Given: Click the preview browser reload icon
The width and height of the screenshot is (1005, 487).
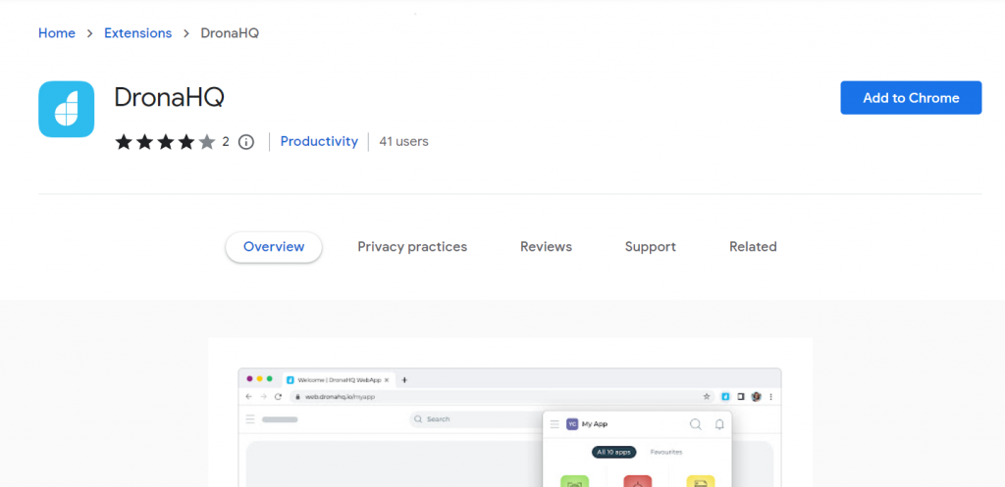Looking at the screenshot, I should 278,397.
